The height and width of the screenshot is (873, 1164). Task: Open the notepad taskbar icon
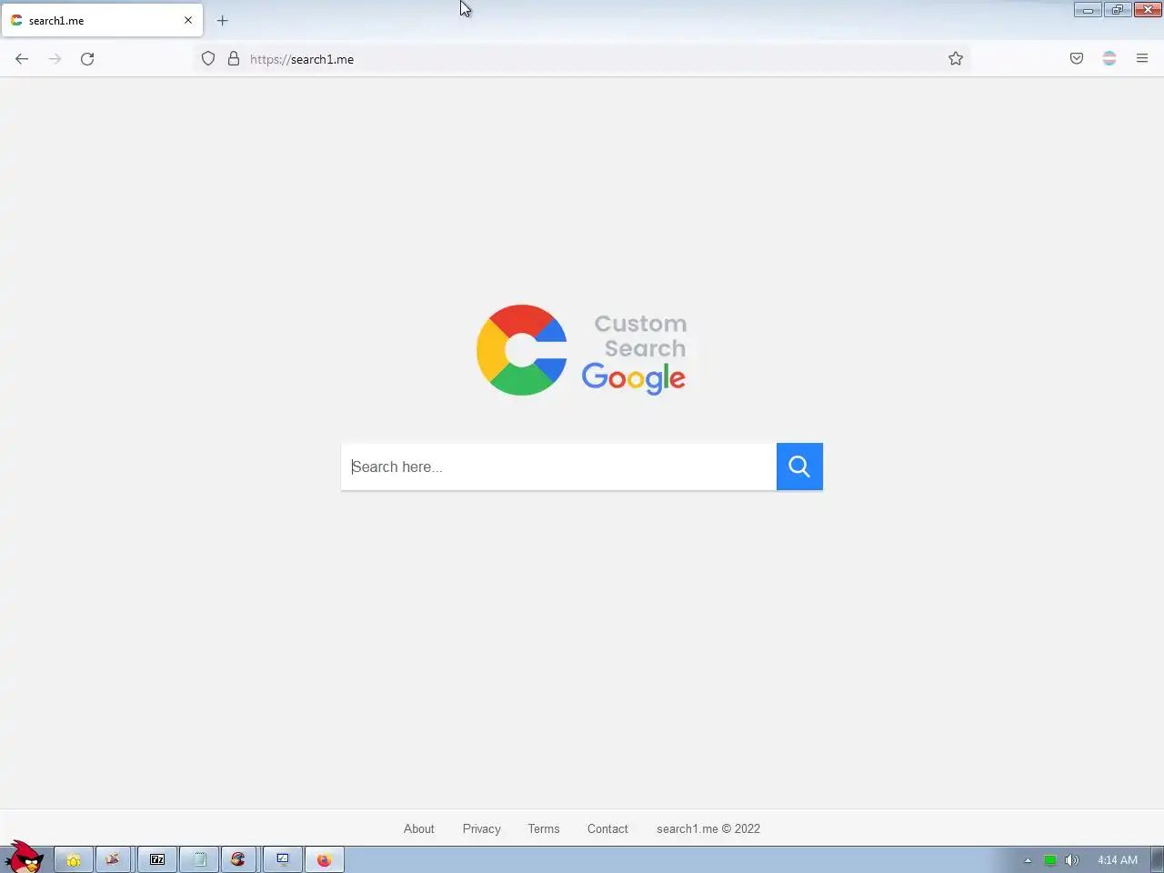[199, 859]
